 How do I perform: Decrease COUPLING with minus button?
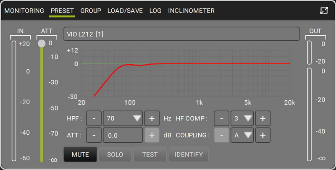pos(222,135)
